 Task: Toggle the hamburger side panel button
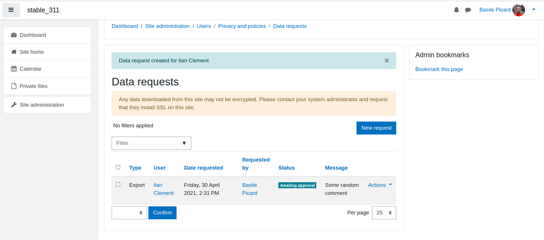click(x=11, y=10)
